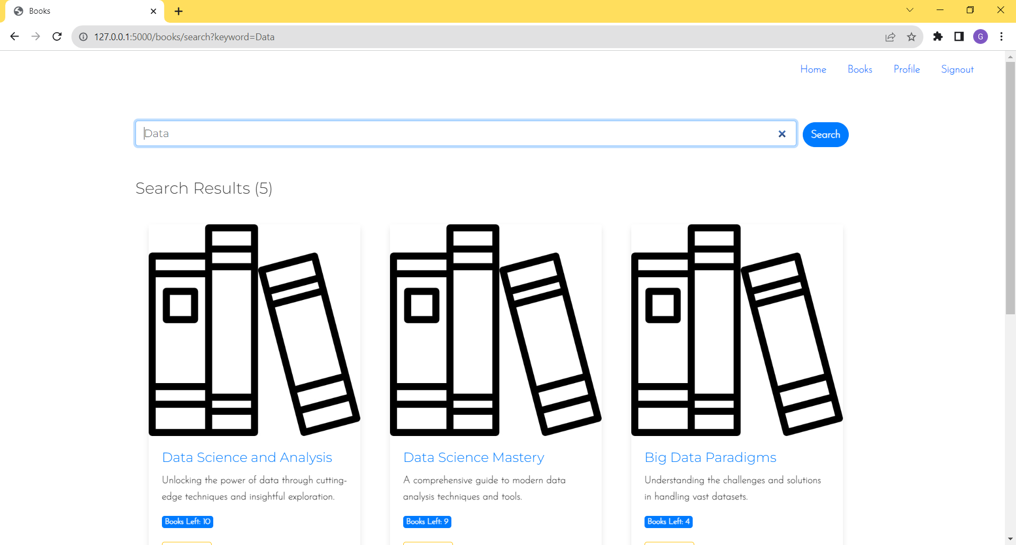Restore down the browser window
1016x545 pixels.
coord(970,10)
